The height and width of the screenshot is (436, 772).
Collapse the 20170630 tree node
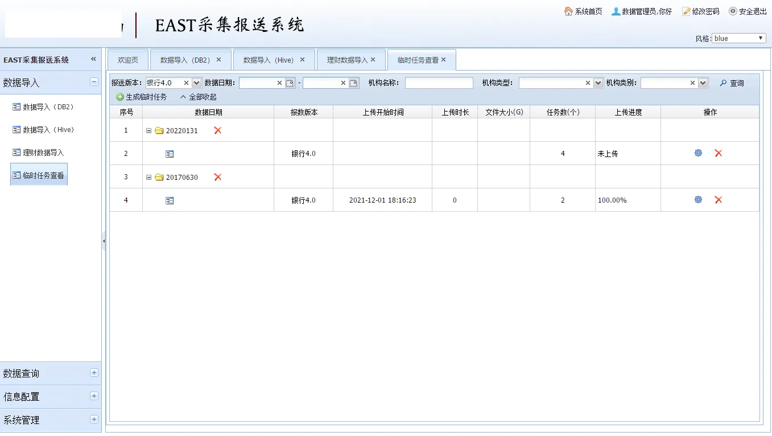[149, 177]
